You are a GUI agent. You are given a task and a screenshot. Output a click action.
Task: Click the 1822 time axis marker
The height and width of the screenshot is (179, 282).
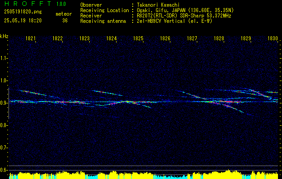pos(57,38)
